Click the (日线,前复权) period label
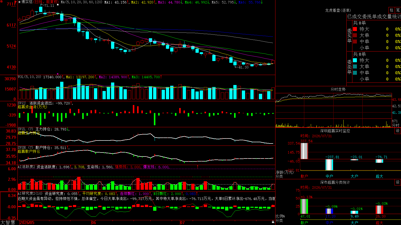This screenshot has width=401, height=225. click(46, 2)
